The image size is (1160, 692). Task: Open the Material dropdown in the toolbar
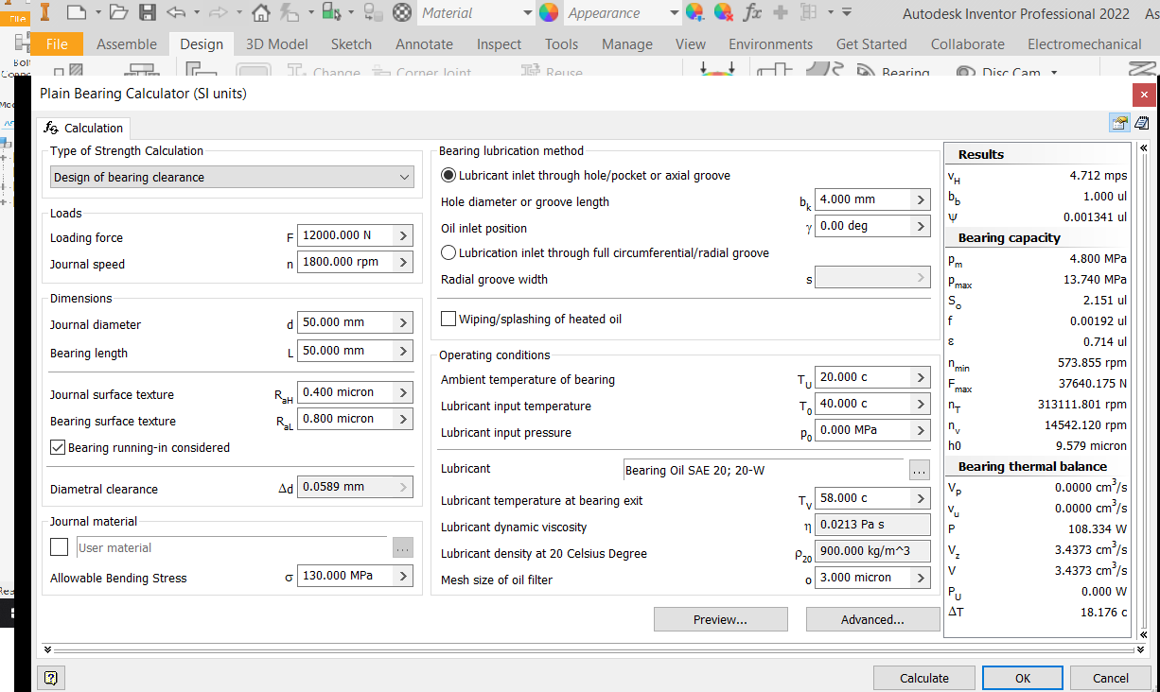pyautogui.click(x=527, y=13)
